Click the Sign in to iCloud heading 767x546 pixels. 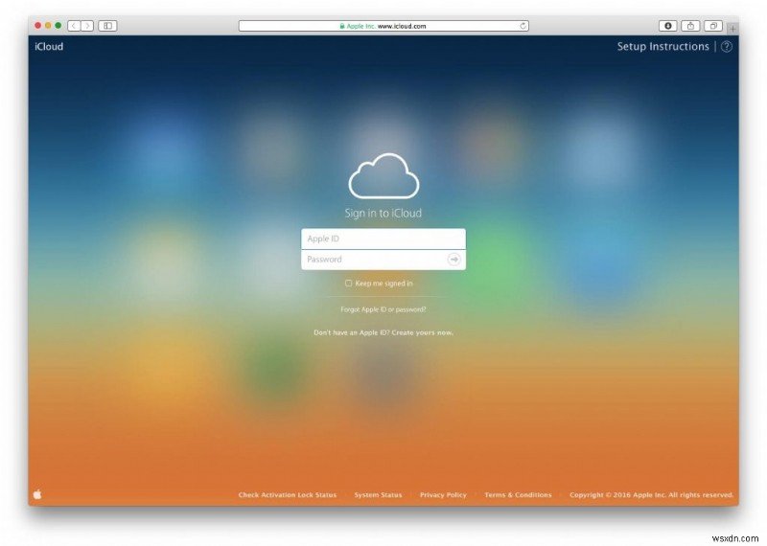coord(383,213)
